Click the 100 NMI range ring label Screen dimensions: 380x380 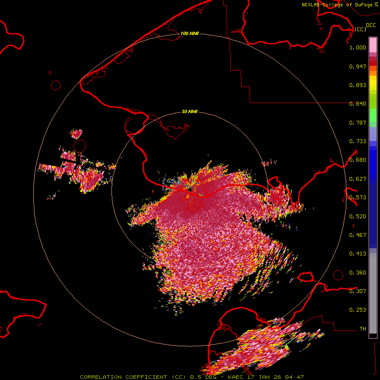click(x=190, y=33)
